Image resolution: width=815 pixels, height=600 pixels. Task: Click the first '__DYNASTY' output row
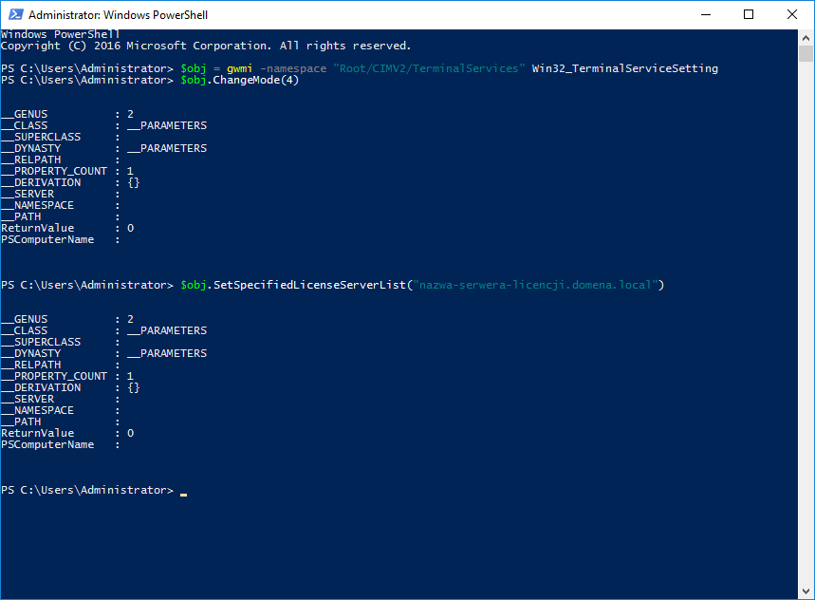[104, 148]
